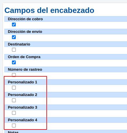Screen dimensions: 127x133
Task: Enable the Personalizado 2 checkbox
Action: pyautogui.click(x=14, y=100)
